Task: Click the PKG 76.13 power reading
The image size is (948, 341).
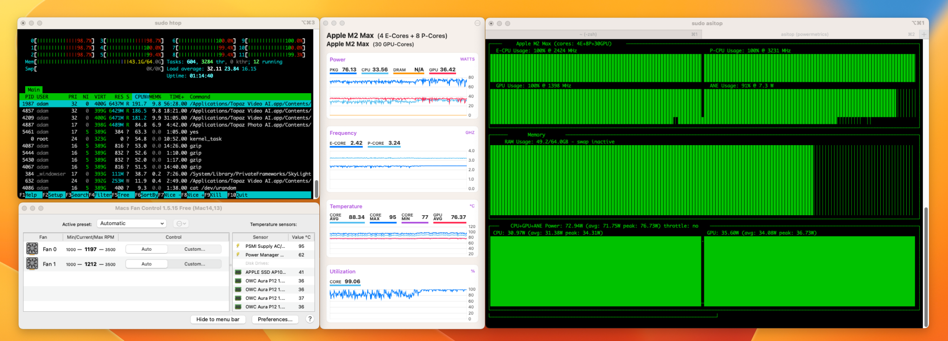Action: [x=343, y=70]
